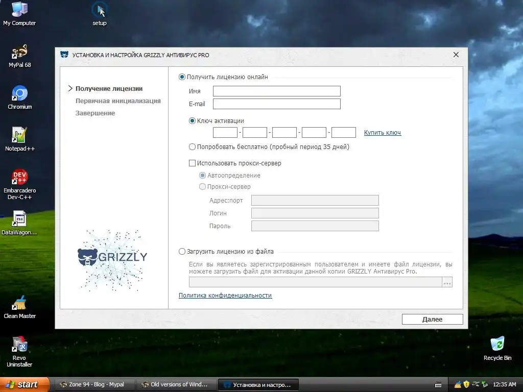Click the on-screen keyboard icon in taskbar
The image size is (523, 392).
(x=438, y=385)
